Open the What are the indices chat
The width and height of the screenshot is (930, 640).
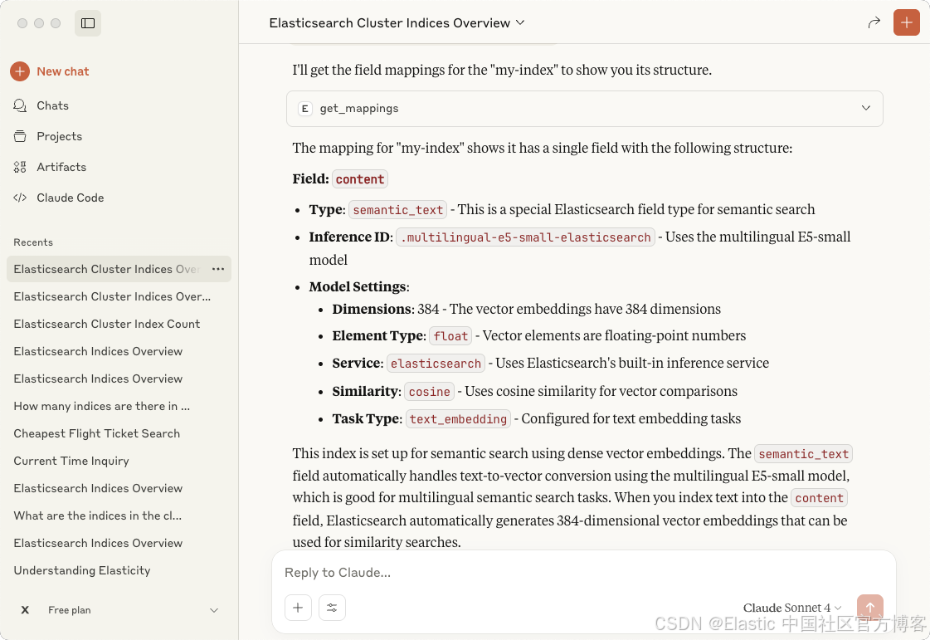(x=98, y=515)
